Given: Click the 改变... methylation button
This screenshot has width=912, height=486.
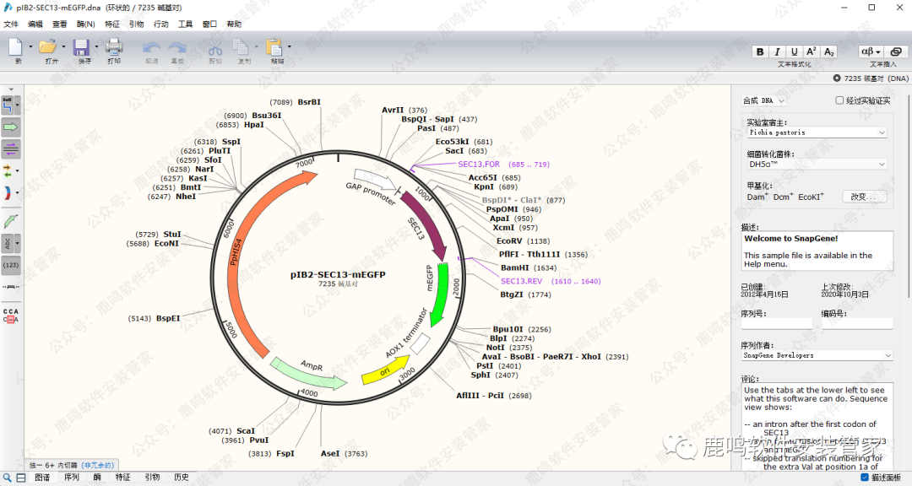Looking at the screenshot, I should pyautogui.click(x=864, y=197).
